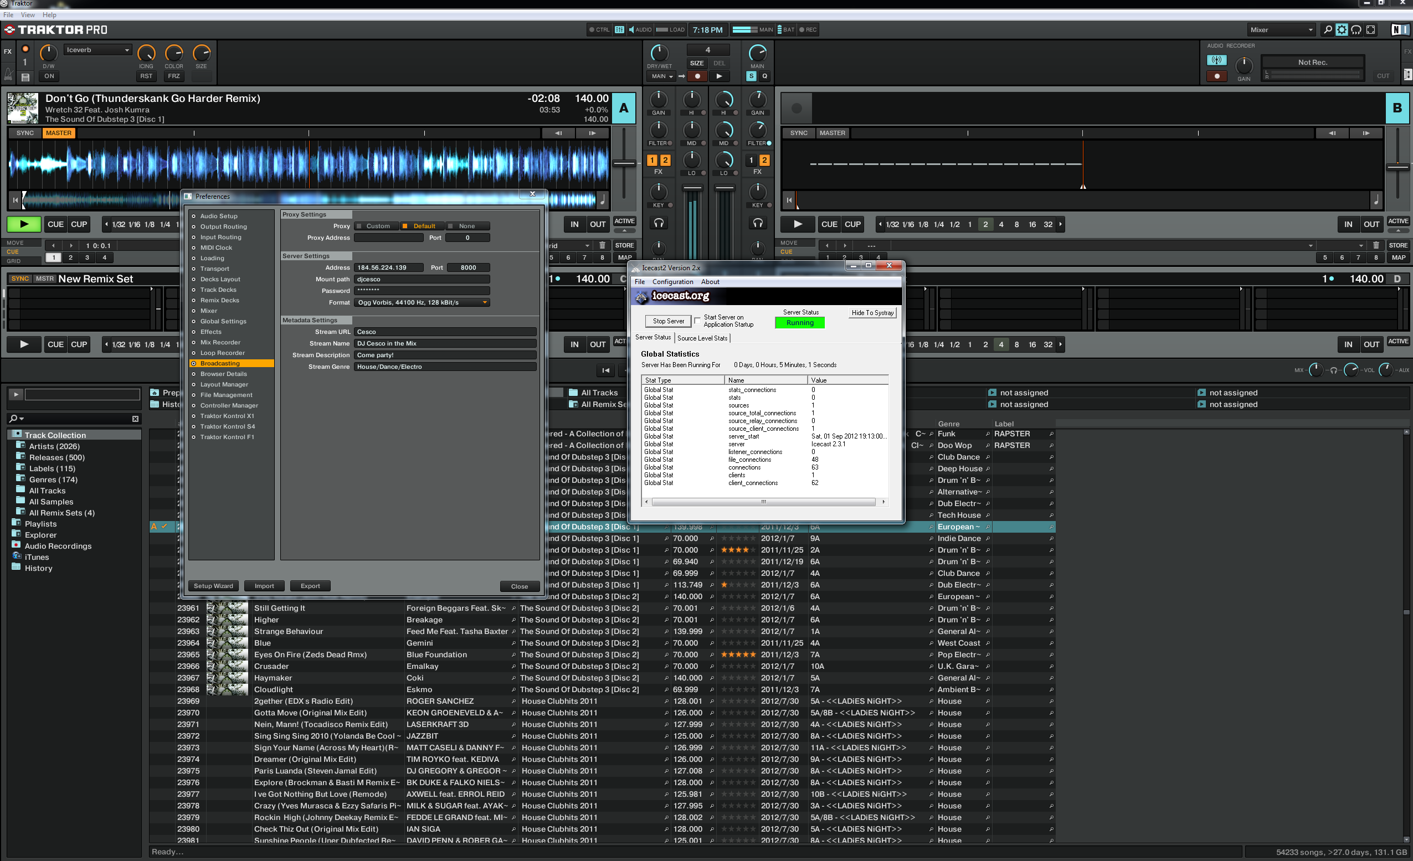Click Import button in Preferences
1413x861 pixels.
click(264, 586)
